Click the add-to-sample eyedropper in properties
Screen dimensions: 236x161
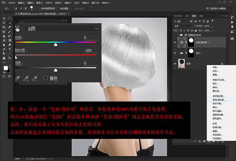[x=26, y=78]
